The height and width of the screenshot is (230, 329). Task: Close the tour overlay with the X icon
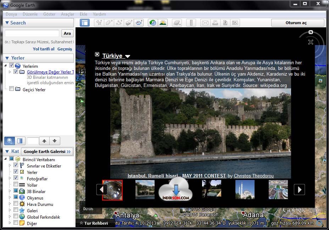(311, 42)
